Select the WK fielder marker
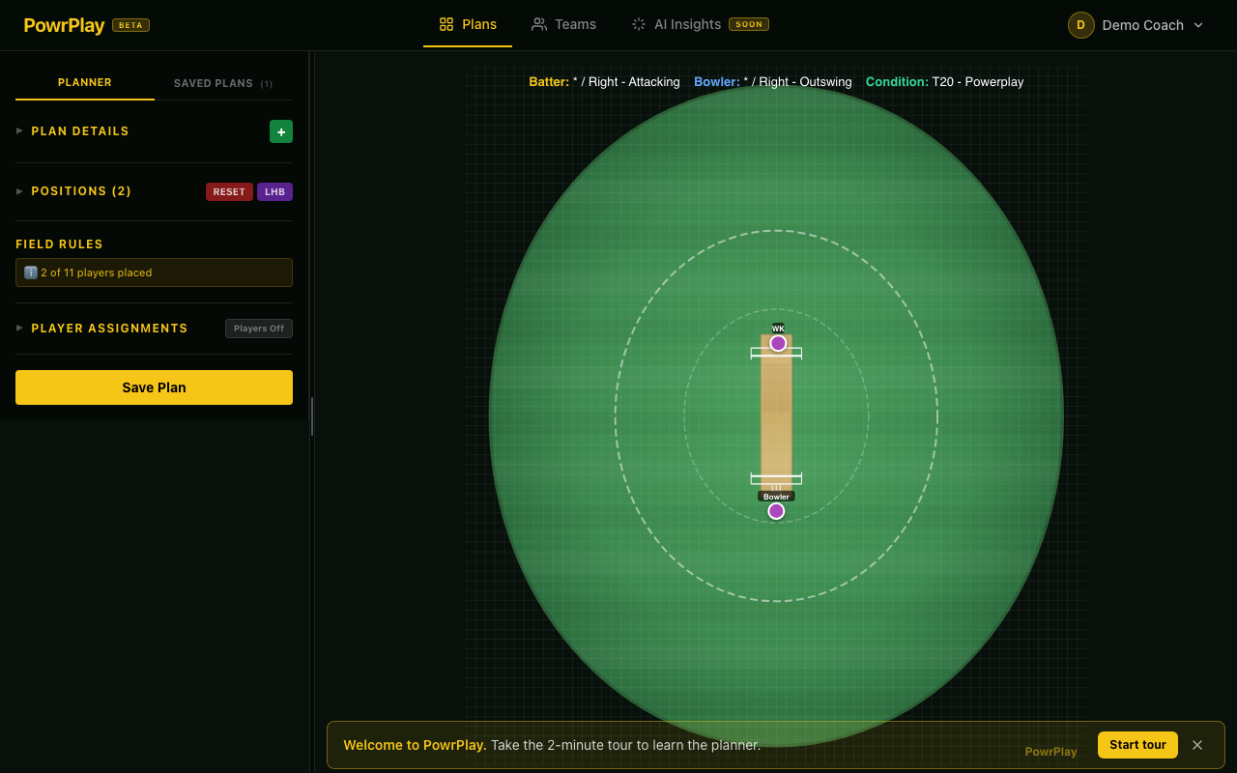This screenshot has height=773, width=1237. point(778,343)
